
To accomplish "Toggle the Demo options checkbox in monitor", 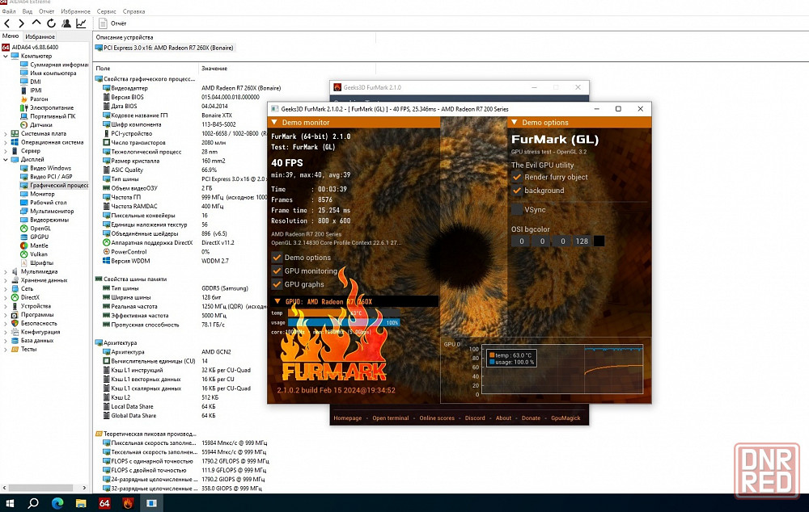I will click(x=277, y=258).
